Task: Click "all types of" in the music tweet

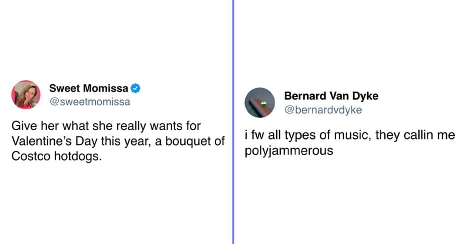Action: coord(299,135)
